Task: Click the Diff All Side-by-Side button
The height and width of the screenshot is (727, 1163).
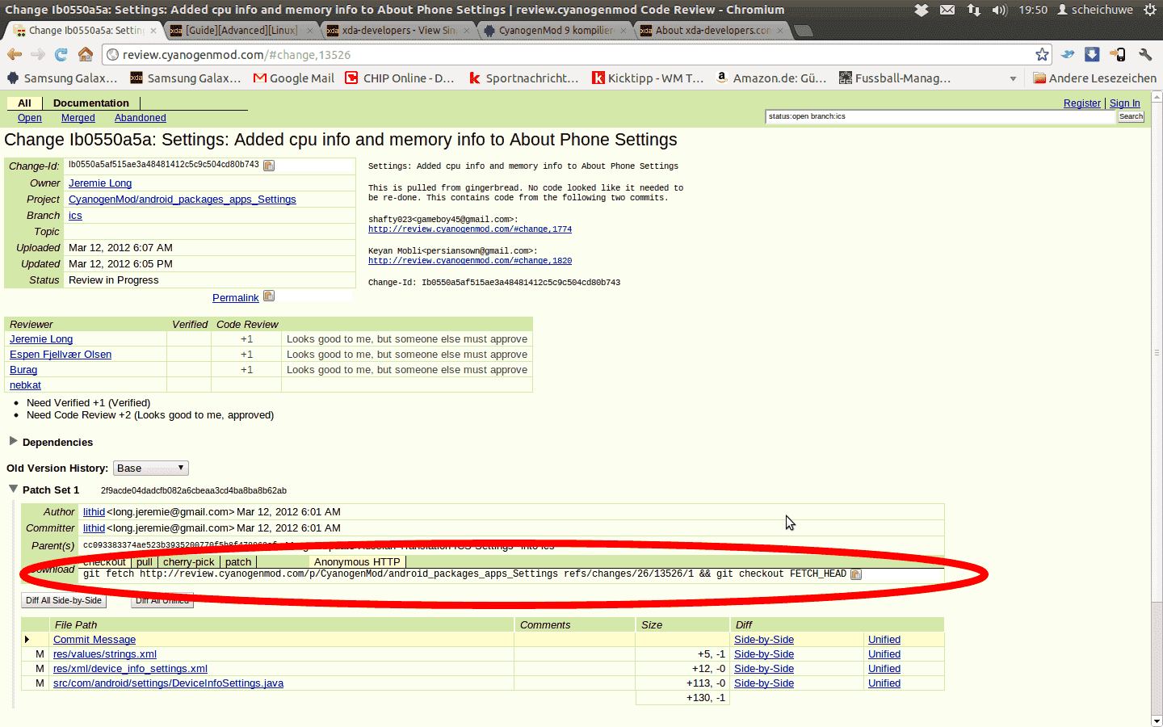Action: coord(64,600)
